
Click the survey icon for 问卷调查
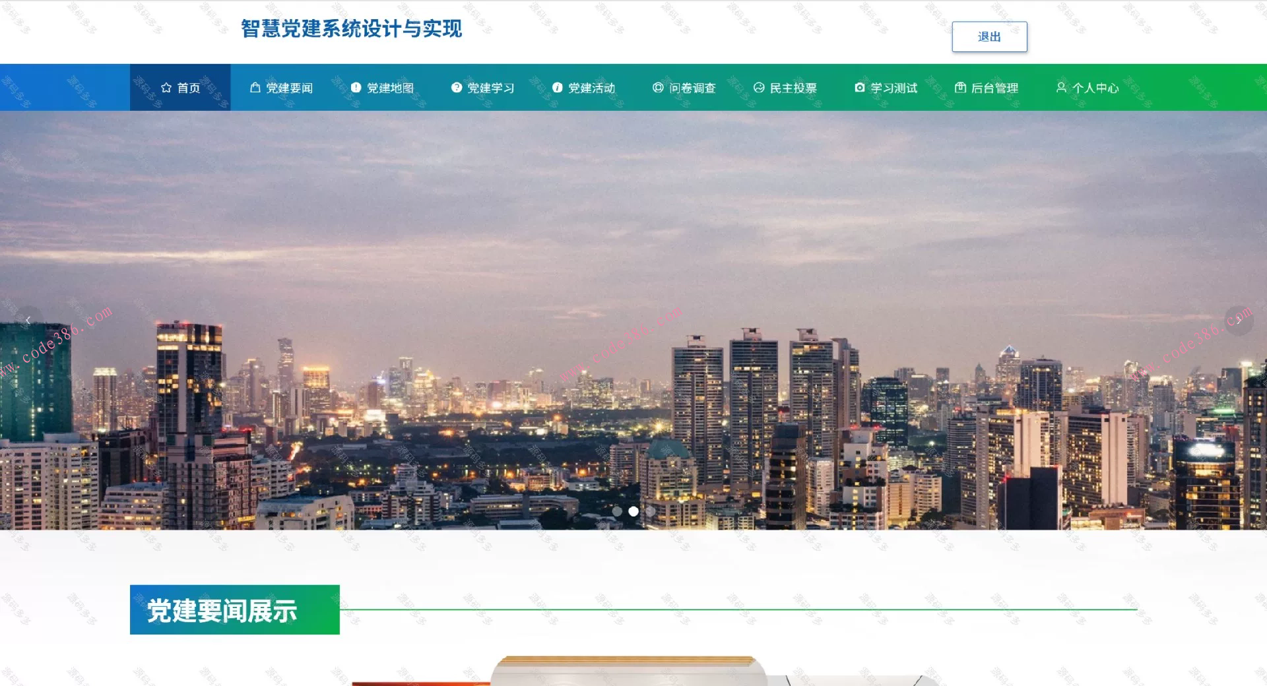click(657, 86)
